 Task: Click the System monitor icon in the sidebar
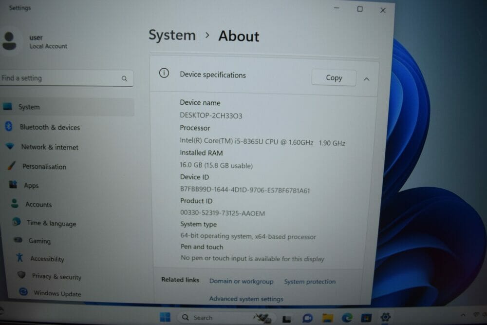(x=7, y=107)
